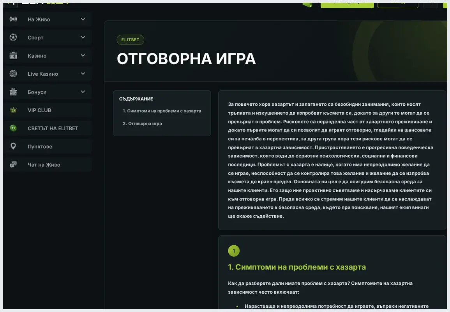Click the green number 1 circle badge

(x=234, y=251)
